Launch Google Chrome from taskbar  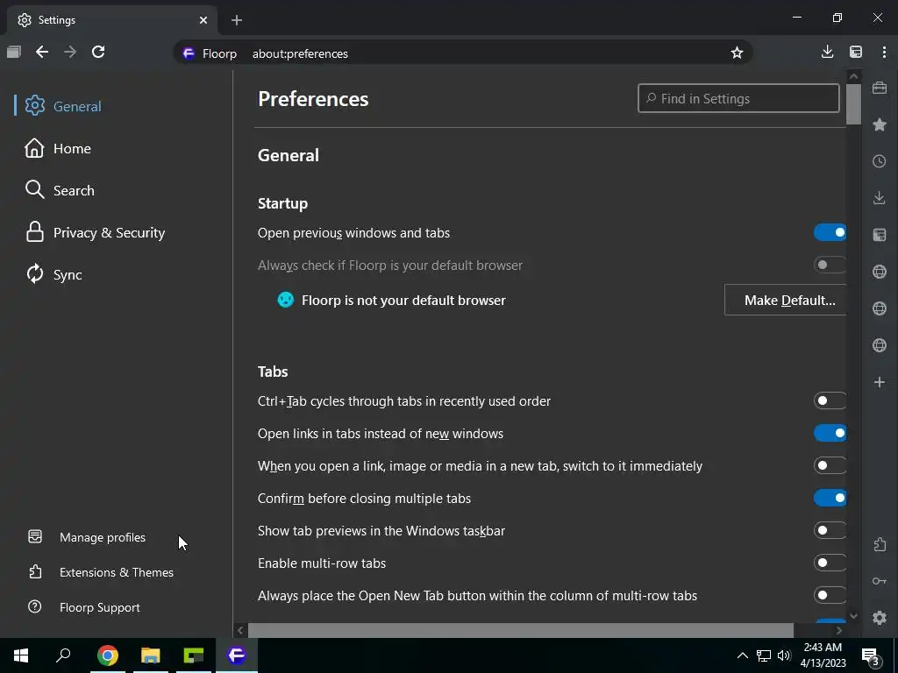tap(108, 655)
